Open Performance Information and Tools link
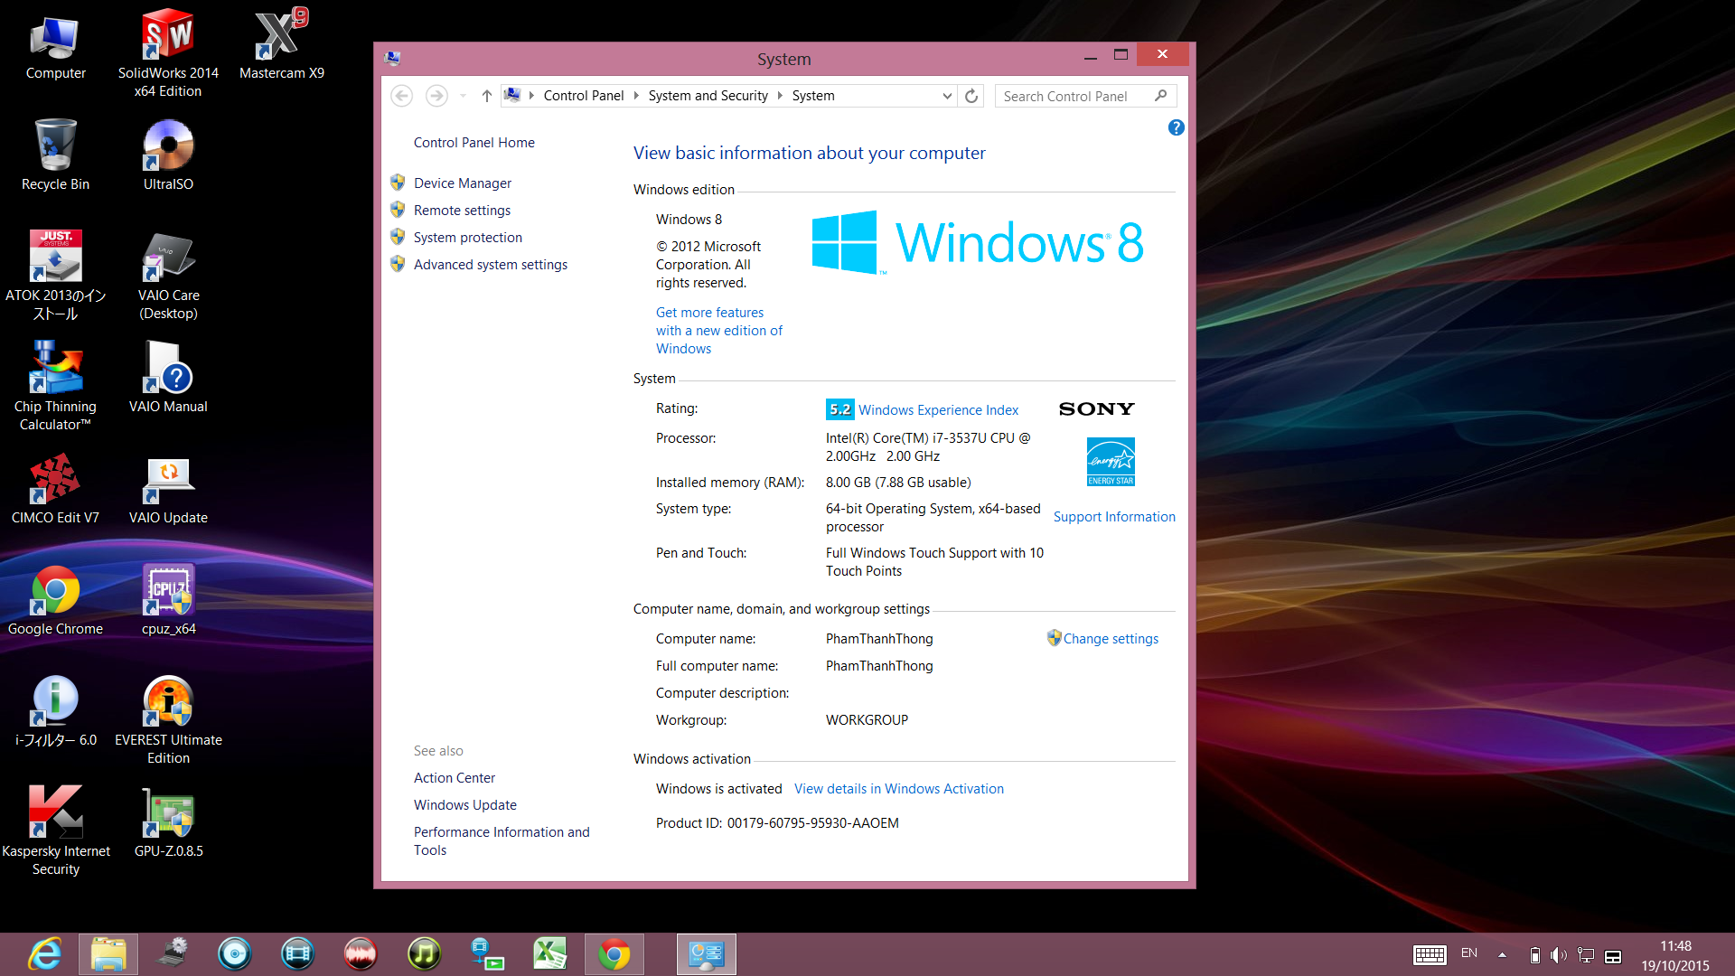This screenshot has height=976, width=1735. 502,841
